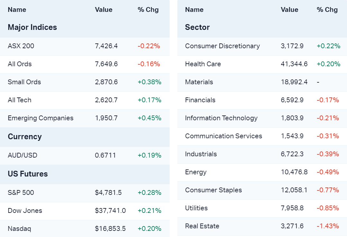Open Emerging Companies index
347x237 pixels.
pos(40,118)
